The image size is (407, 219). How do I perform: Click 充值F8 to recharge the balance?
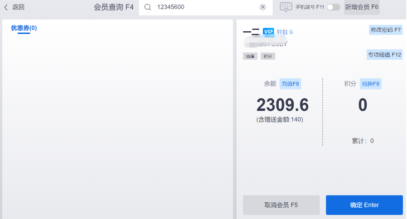click(290, 84)
